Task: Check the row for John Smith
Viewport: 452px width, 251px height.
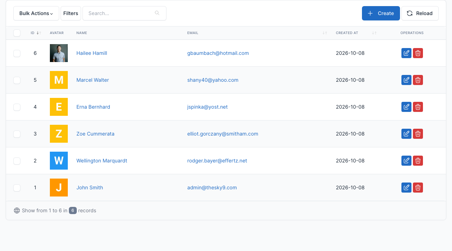Action: point(17,188)
